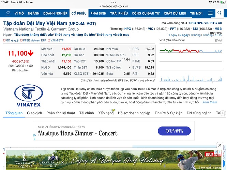
Task: Open the CÔNG CỤ ĐẦU TƯ menu
Action: pyautogui.click(x=146, y=13)
